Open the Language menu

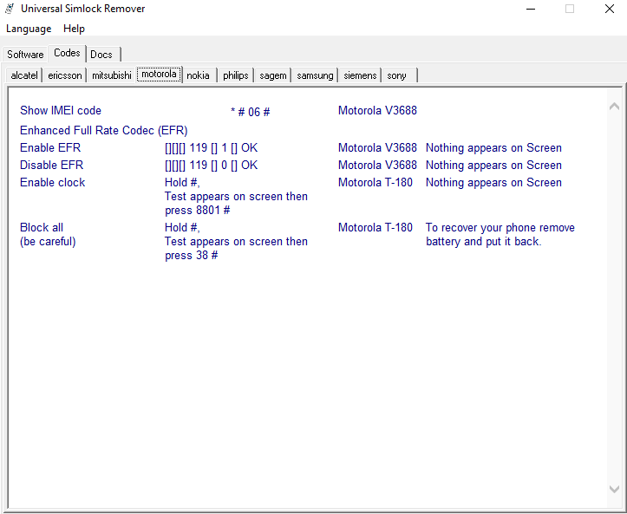[29, 29]
